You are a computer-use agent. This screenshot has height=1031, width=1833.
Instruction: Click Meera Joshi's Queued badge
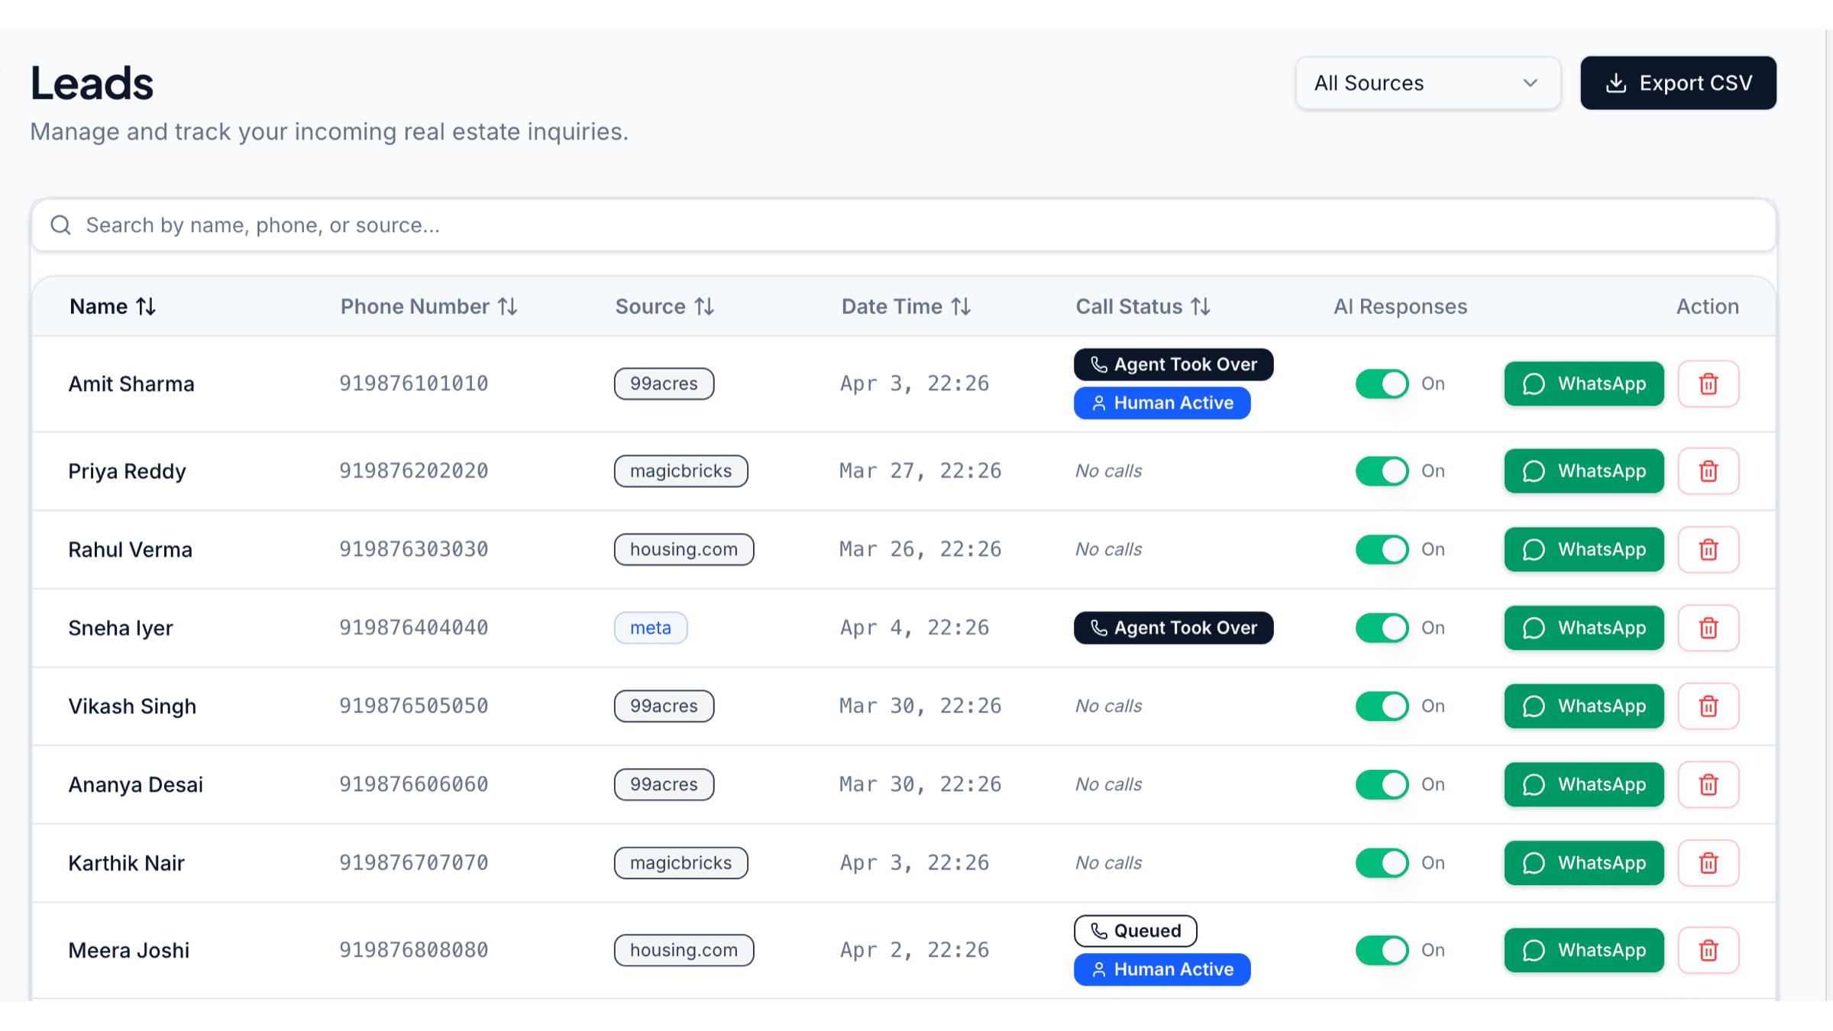point(1135,931)
